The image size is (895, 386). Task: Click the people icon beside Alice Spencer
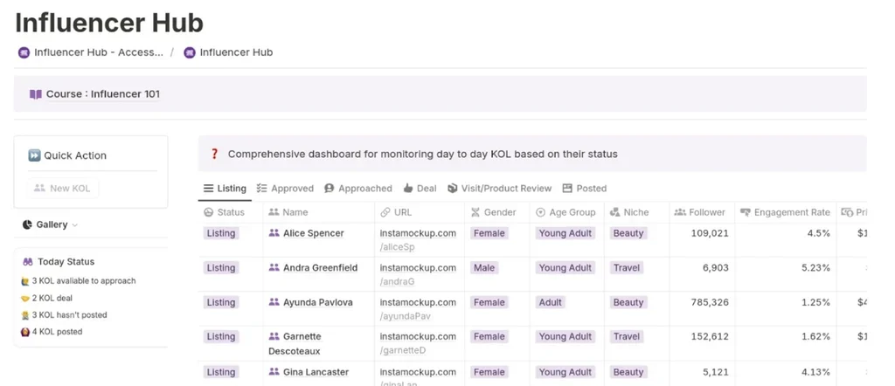coord(274,233)
